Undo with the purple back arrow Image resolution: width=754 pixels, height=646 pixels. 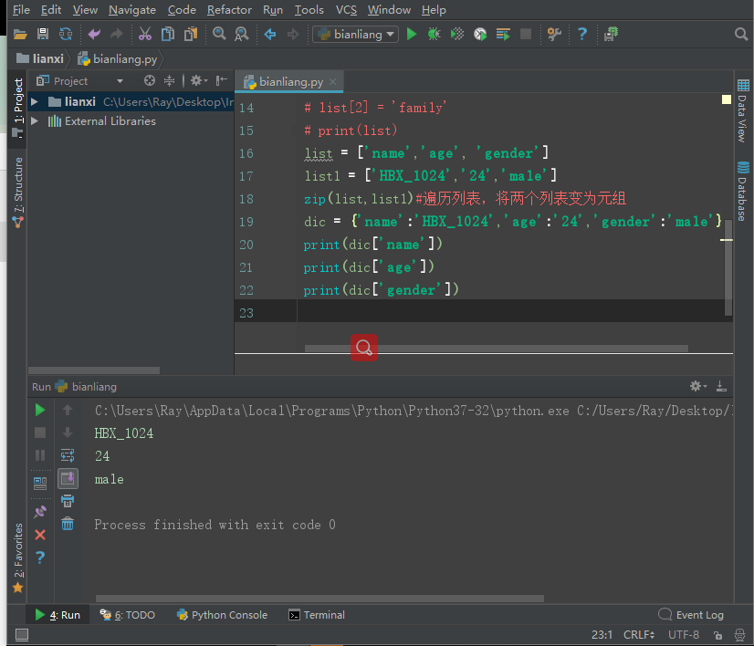click(x=94, y=34)
